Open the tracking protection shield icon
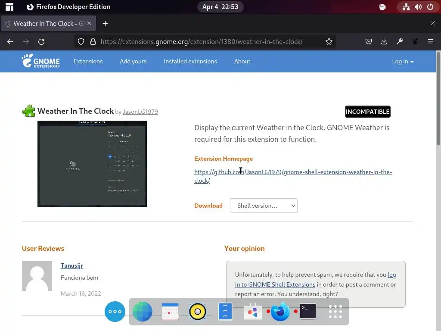 pyautogui.click(x=81, y=42)
